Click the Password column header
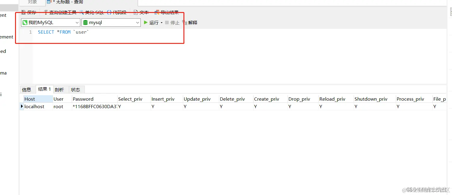 coord(94,99)
